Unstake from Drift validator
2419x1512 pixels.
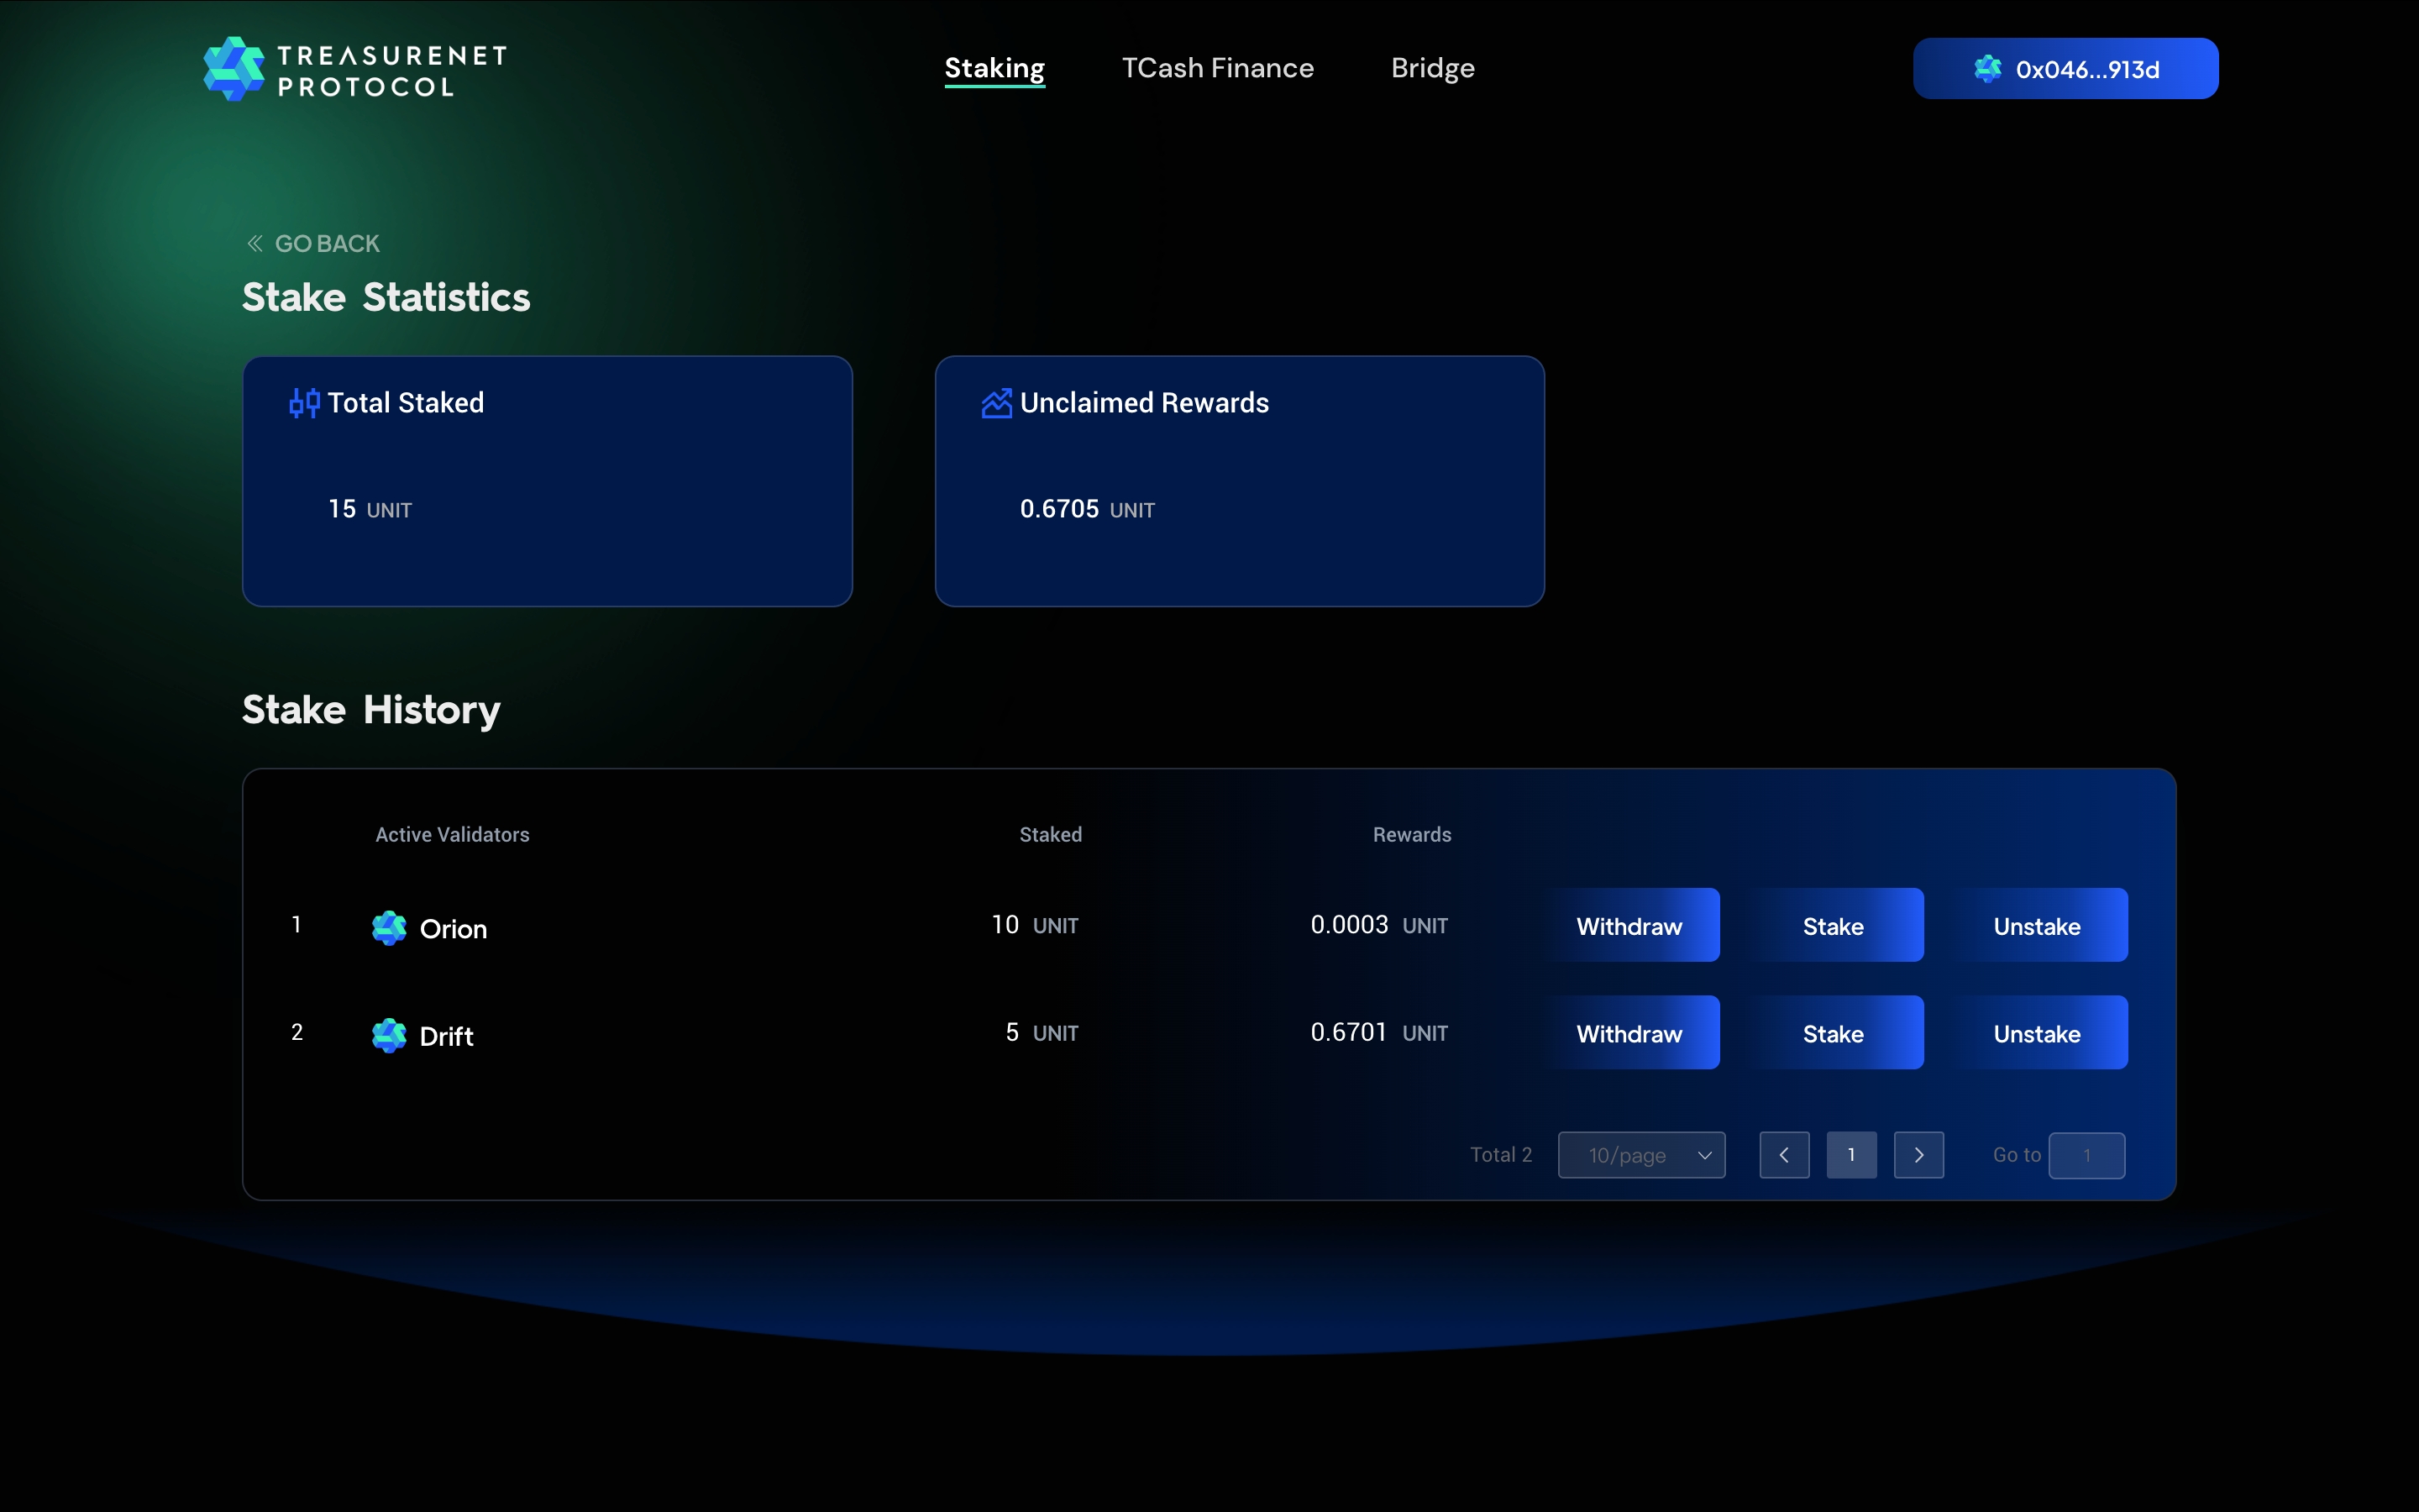click(x=2037, y=1032)
